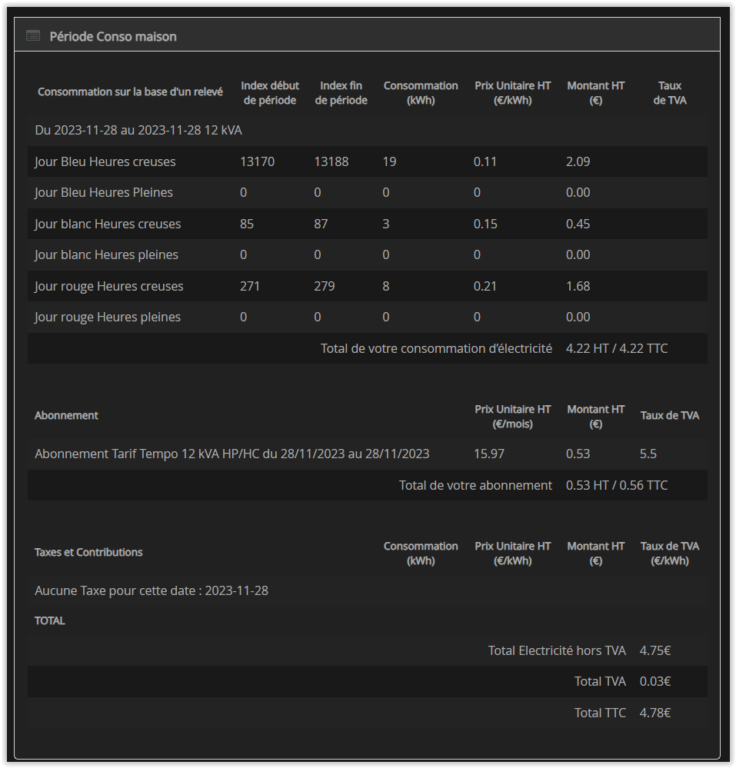736x768 pixels.
Task: Select the "Jour Bleu Heures creuses" row label
Action: click(x=105, y=161)
